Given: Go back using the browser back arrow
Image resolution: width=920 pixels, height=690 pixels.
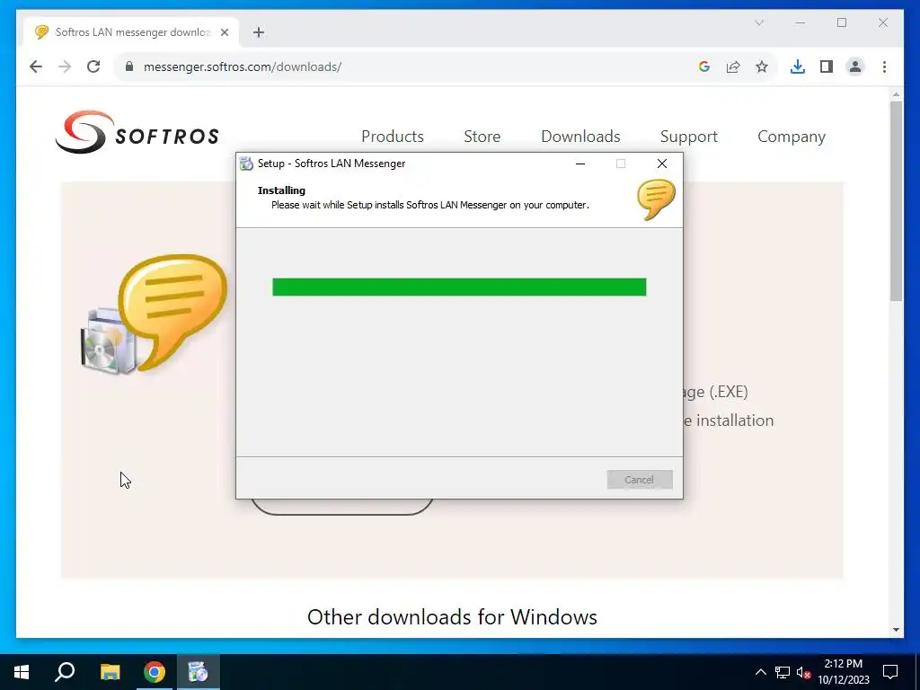Looking at the screenshot, I should (36, 66).
